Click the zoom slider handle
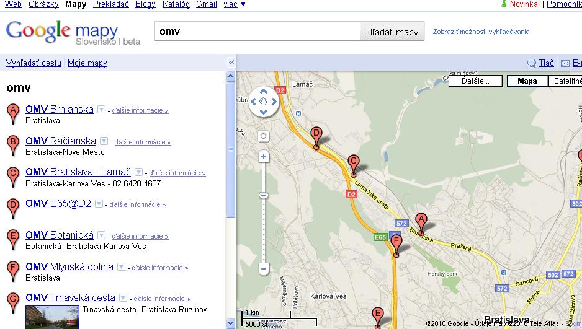This screenshot has height=329, width=582. coord(264,195)
